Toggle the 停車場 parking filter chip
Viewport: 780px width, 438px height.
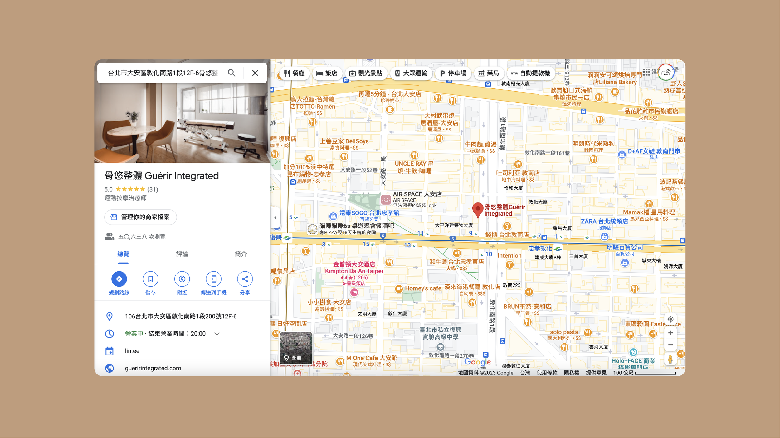pos(453,73)
